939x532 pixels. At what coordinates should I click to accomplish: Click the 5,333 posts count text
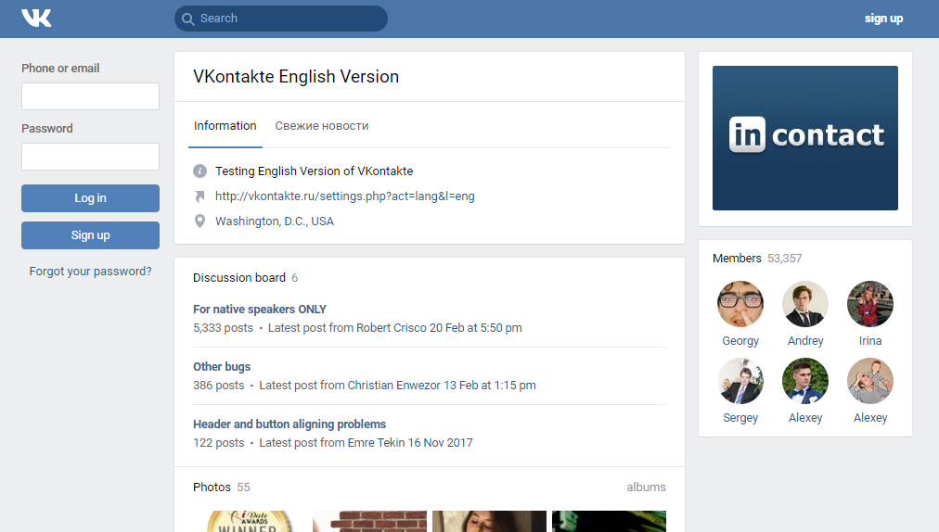click(223, 328)
